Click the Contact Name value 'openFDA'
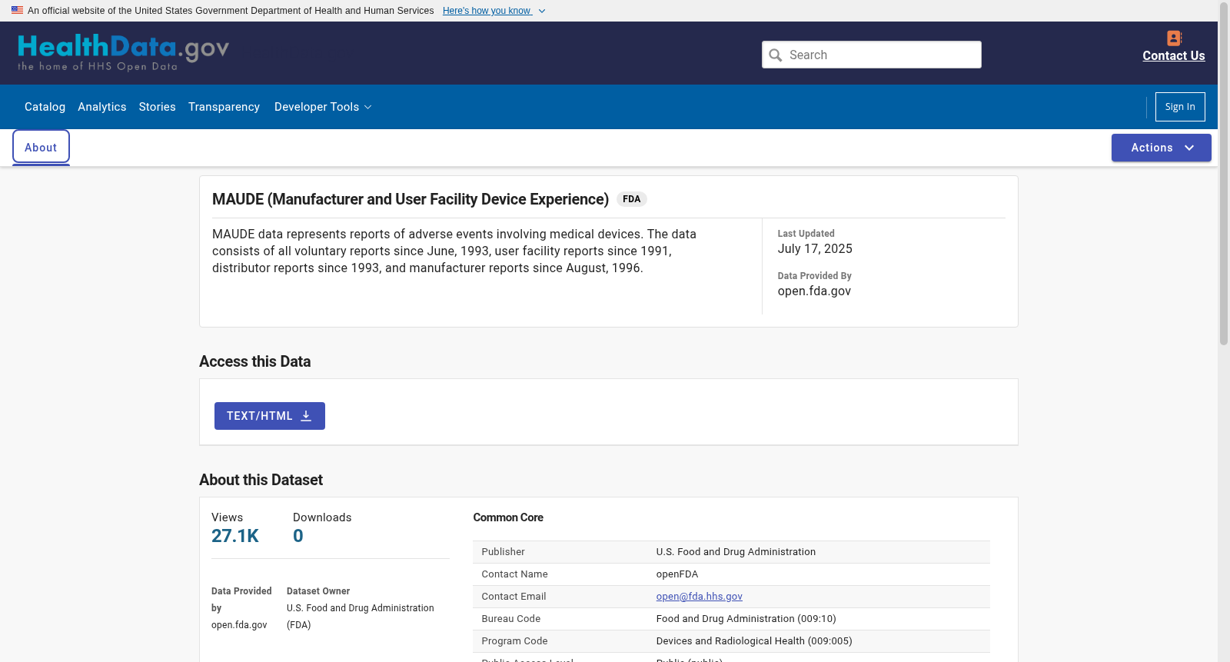The height and width of the screenshot is (662, 1230). (677, 574)
